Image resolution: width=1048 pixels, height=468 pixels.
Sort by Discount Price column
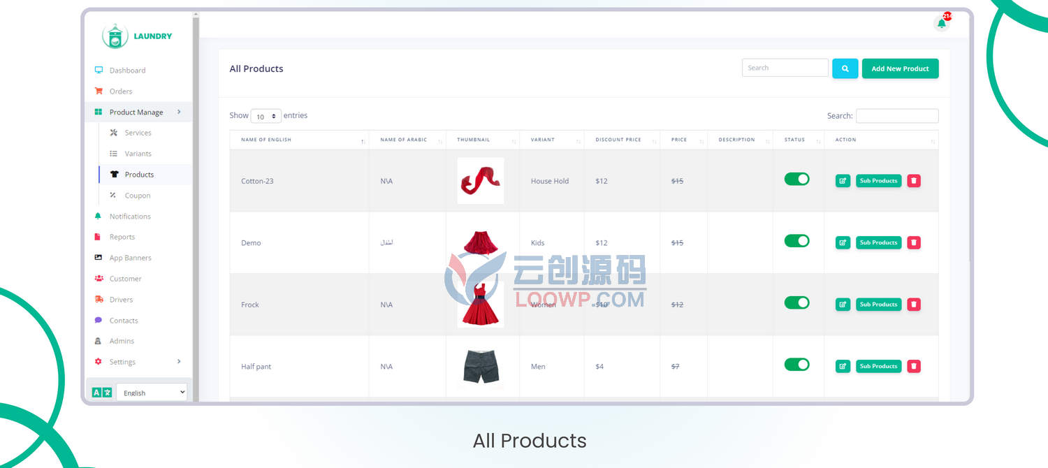click(x=622, y=140)
